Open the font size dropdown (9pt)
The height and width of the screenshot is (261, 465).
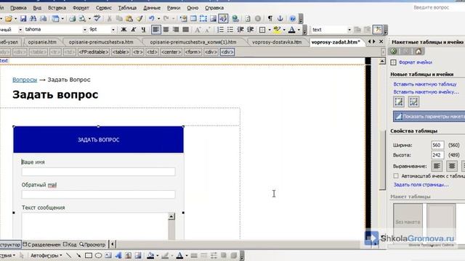pos(113,30)
